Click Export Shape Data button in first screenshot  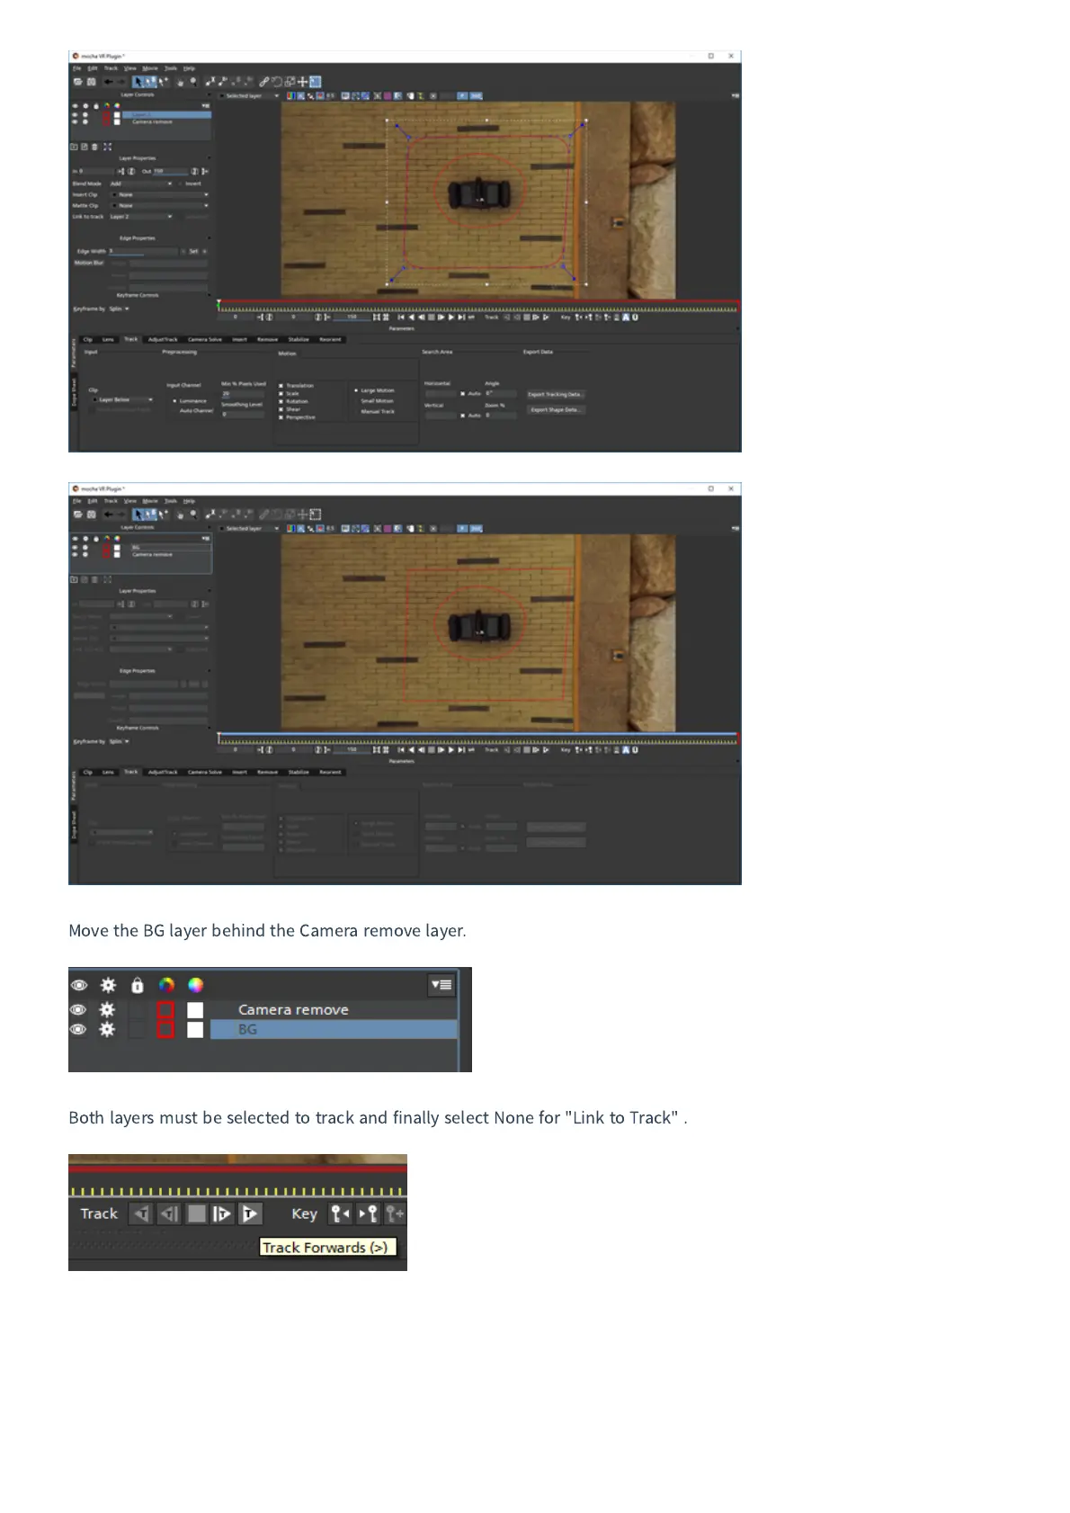point(556,410)
